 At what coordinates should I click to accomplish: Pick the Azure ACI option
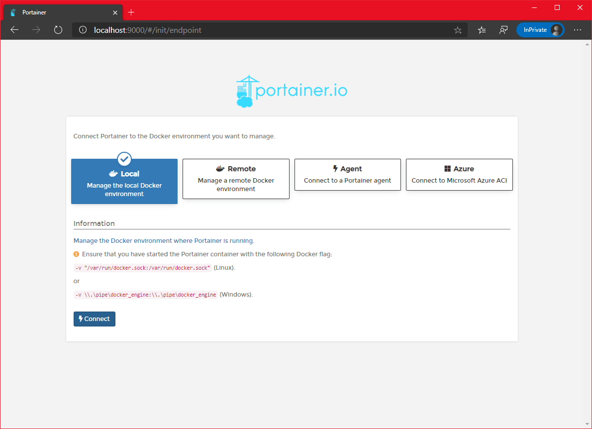(x=459, y=175)
